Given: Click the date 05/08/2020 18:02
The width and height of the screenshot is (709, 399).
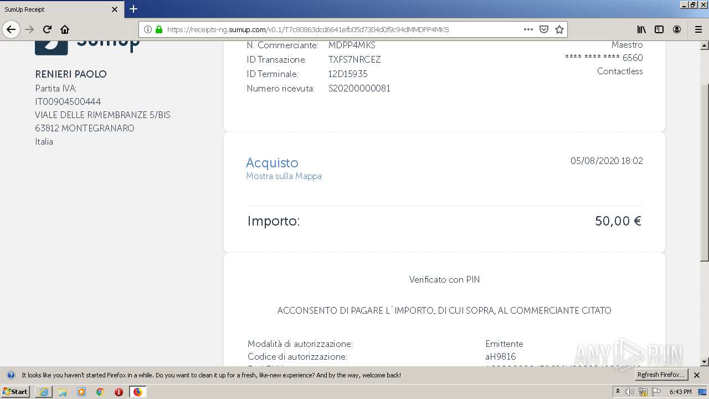Looking at the screenshot, I should point(607,161).
